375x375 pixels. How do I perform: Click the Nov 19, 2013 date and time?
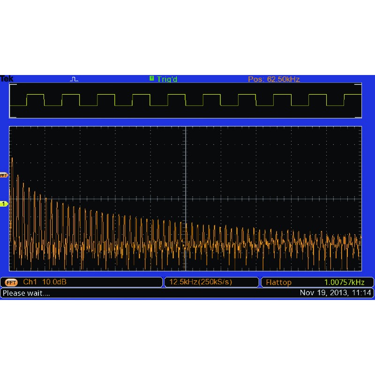tap(336, 293)
